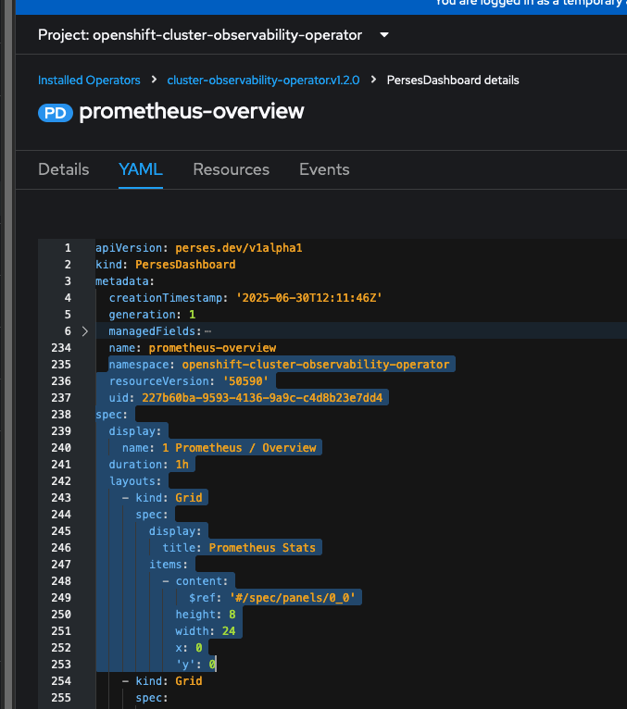Click the 'Prometheus Stats' title value
This screenshot has height=709, width=627.
pos(262,548)
